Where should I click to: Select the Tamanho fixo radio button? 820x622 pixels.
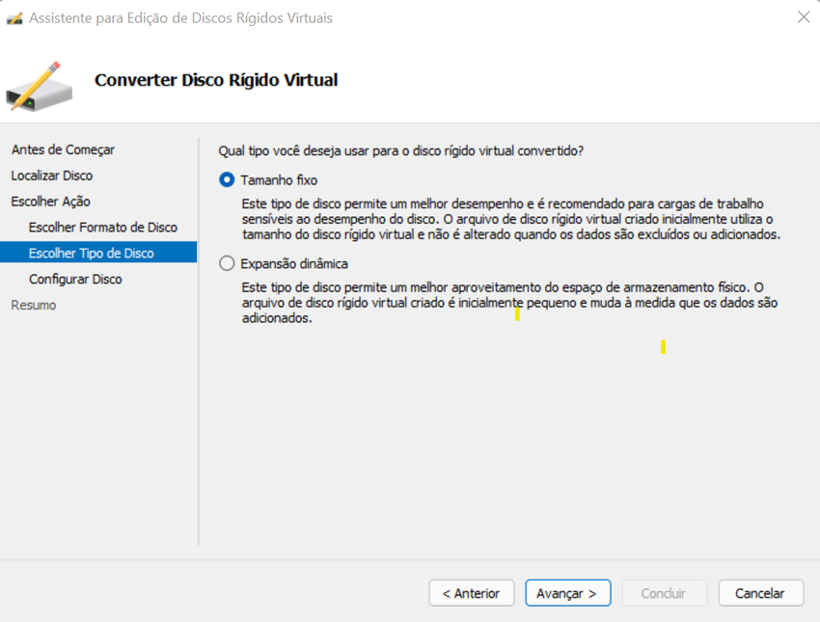pyautogui.click(x=227, y=180)
